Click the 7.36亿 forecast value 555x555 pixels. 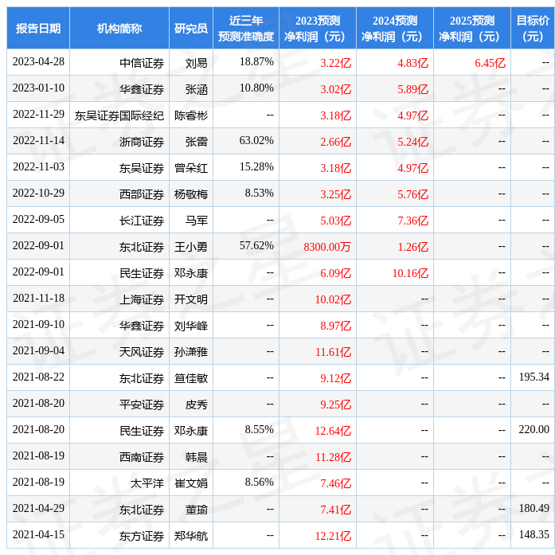coord(413,221)
